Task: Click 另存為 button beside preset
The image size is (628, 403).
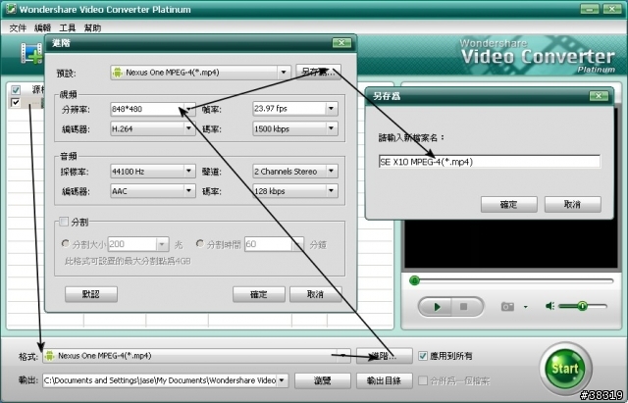Action: (x=318, y=73)
